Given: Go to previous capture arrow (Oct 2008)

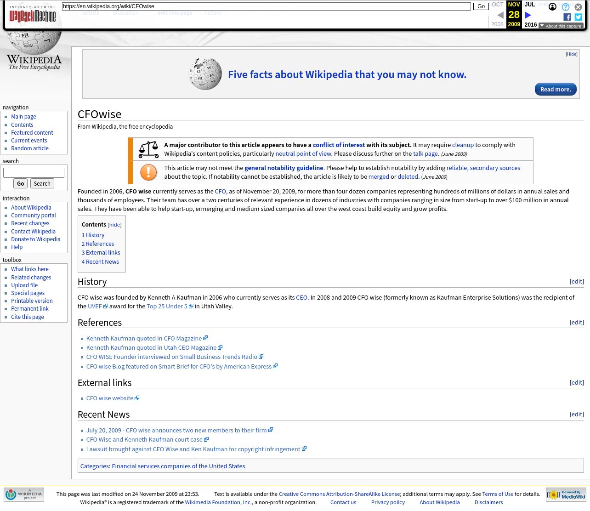Looking at the screenshot, I should pyautogui.click(x=500, y=15).
